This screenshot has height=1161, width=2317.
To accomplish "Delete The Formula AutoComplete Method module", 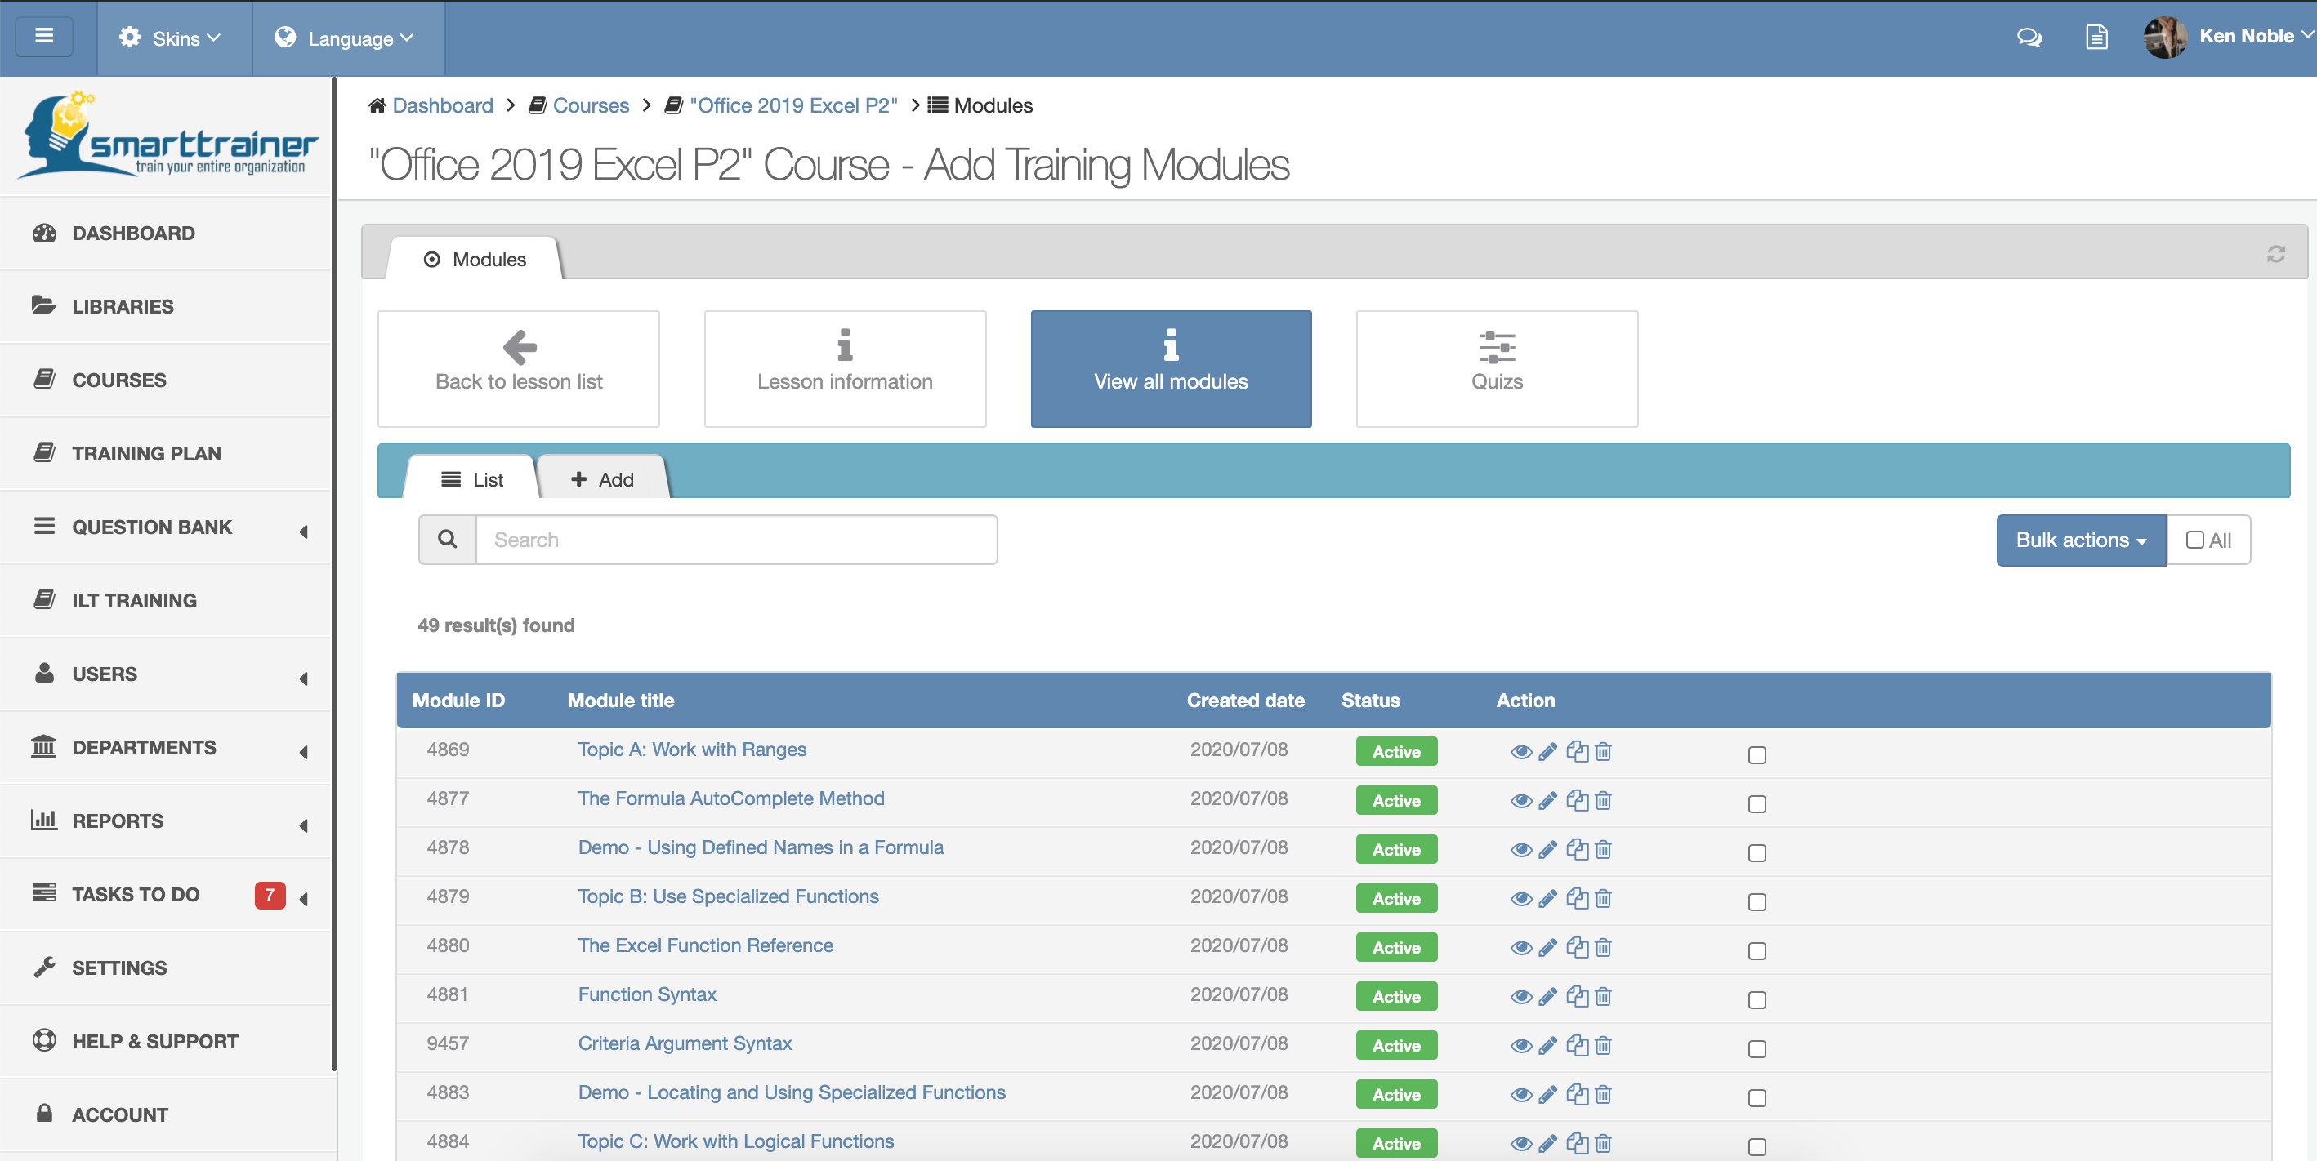I will (x=1603, y=800).
